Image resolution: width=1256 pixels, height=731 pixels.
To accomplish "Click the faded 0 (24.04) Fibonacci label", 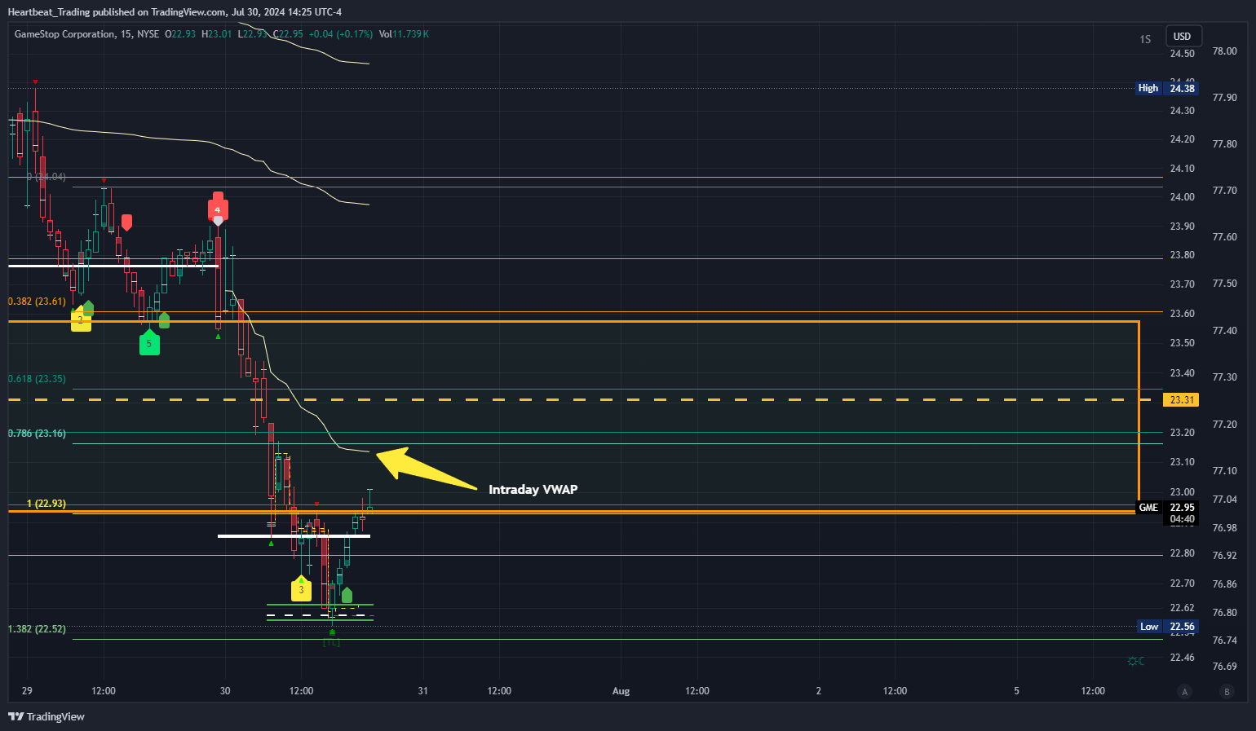I will click(46, 177).
